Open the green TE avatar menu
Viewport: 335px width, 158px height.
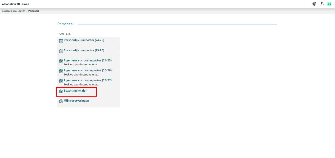(329, 4)
